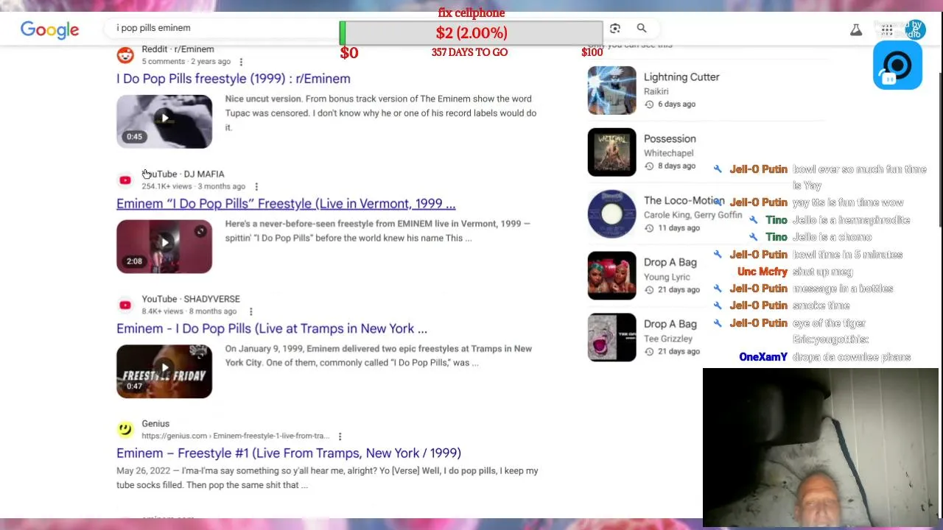The width and height of the screenshot is (943, 530).
Task: Click wrench badge beside 'eye of the tiger' message
Action: coord(718,323)
